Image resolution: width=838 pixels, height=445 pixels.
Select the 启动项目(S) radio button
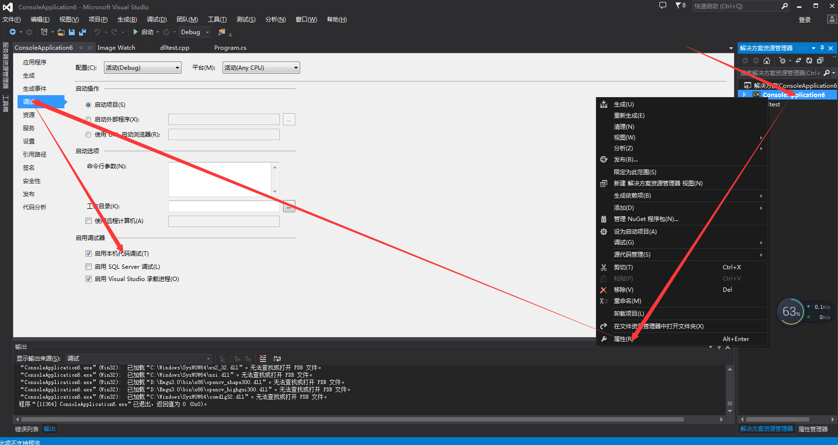tap(88, 105)
